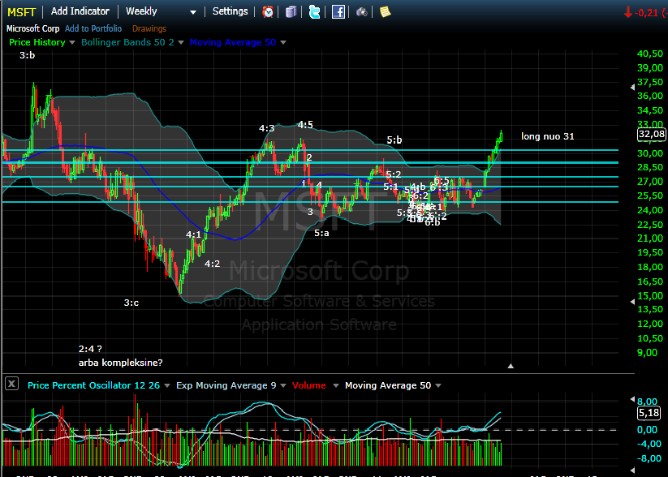Click the 'long nuo 31' annotation
Viewport: 668px width, 477px height.
tap(547, 136)
